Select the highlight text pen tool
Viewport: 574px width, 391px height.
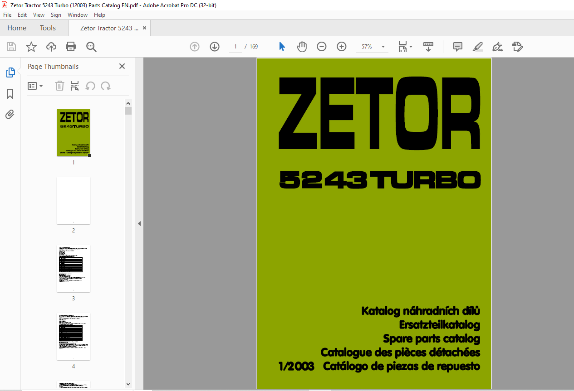477,47
